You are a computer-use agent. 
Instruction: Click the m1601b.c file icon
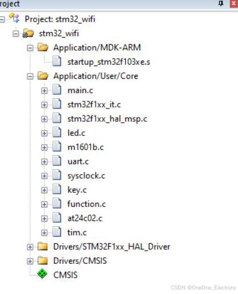(57, 147)
